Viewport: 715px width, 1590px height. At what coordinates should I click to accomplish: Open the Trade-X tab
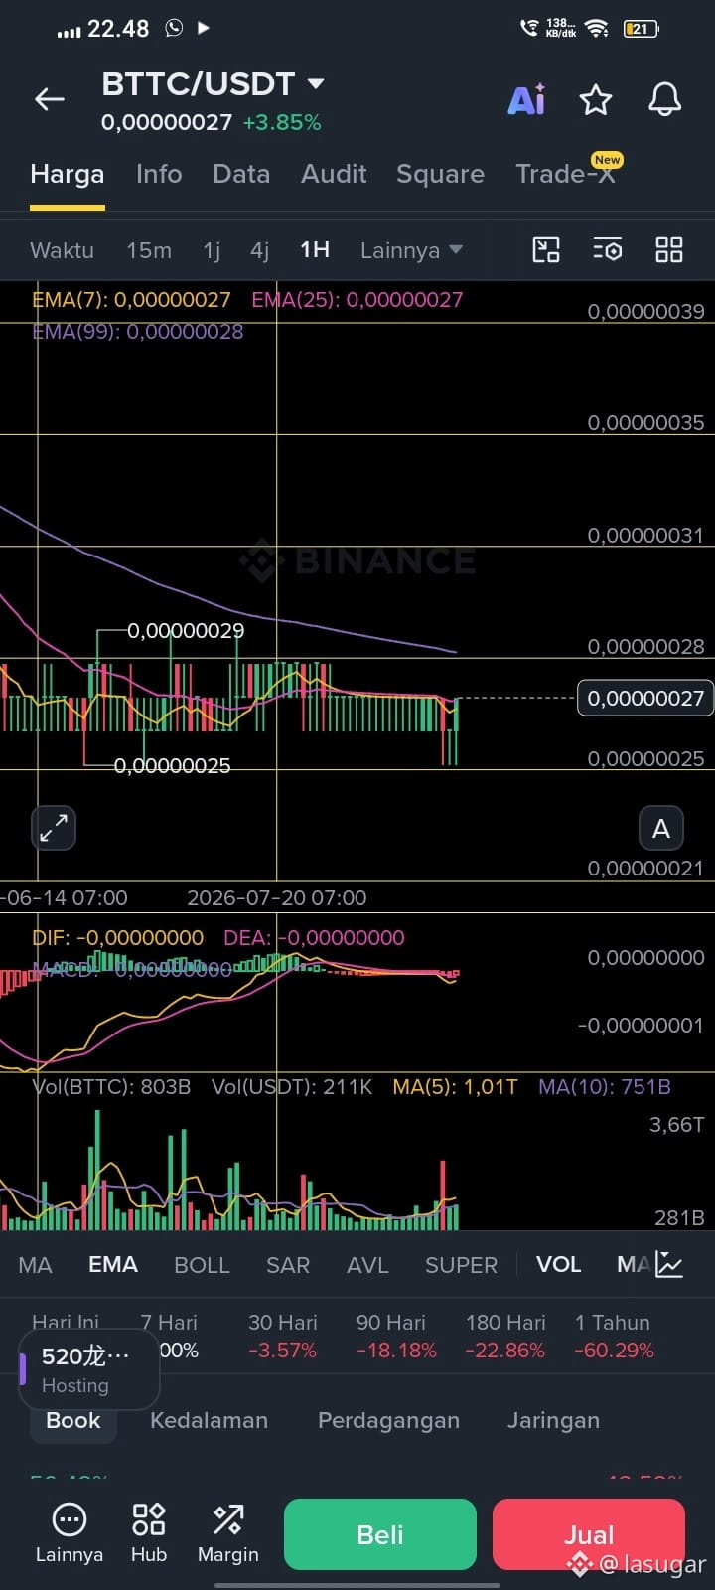566,174
